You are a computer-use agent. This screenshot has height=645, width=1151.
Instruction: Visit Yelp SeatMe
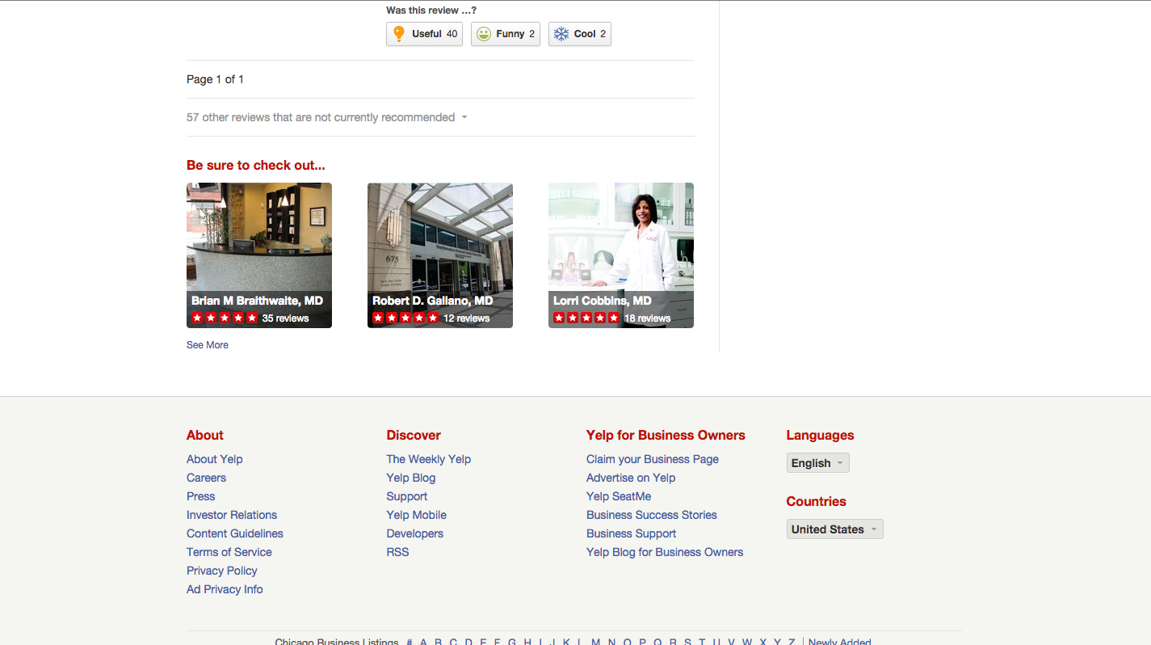(619, 496)
